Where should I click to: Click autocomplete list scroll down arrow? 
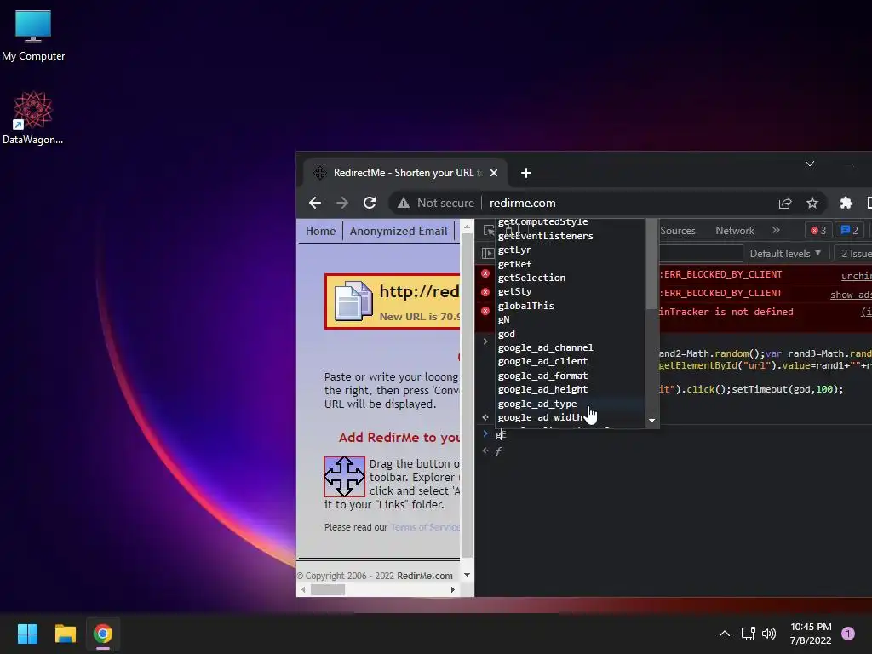(x=651, y=421)
